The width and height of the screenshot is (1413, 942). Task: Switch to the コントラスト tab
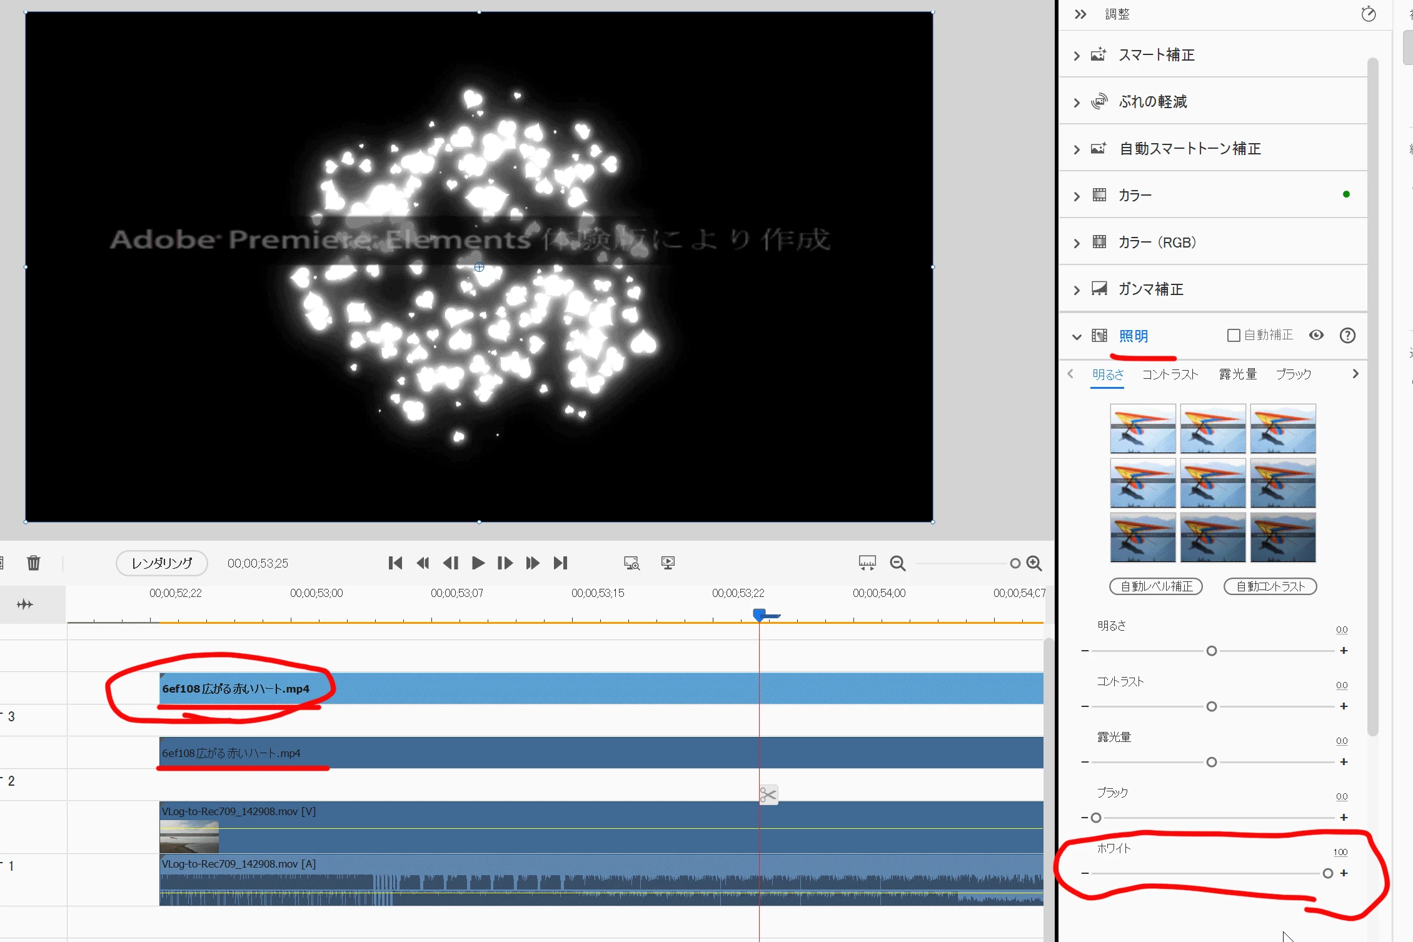1170,374
